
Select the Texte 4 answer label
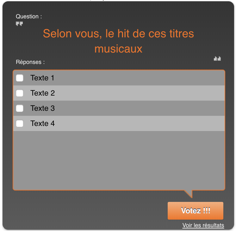click(x=43, y=123)
